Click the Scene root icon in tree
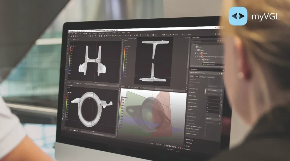Image resolution: width=290 pixels, height=161 pixels. click(196, 46)
